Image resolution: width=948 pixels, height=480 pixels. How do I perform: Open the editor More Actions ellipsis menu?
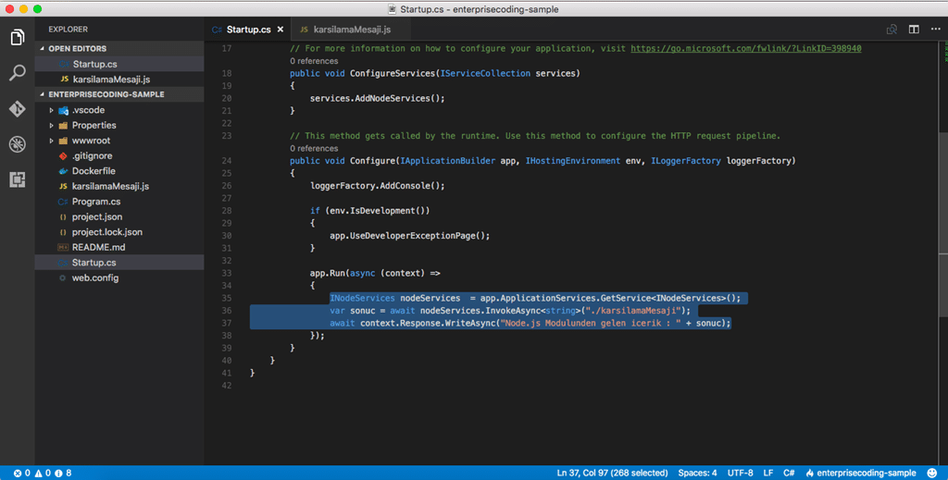point(935,29)
